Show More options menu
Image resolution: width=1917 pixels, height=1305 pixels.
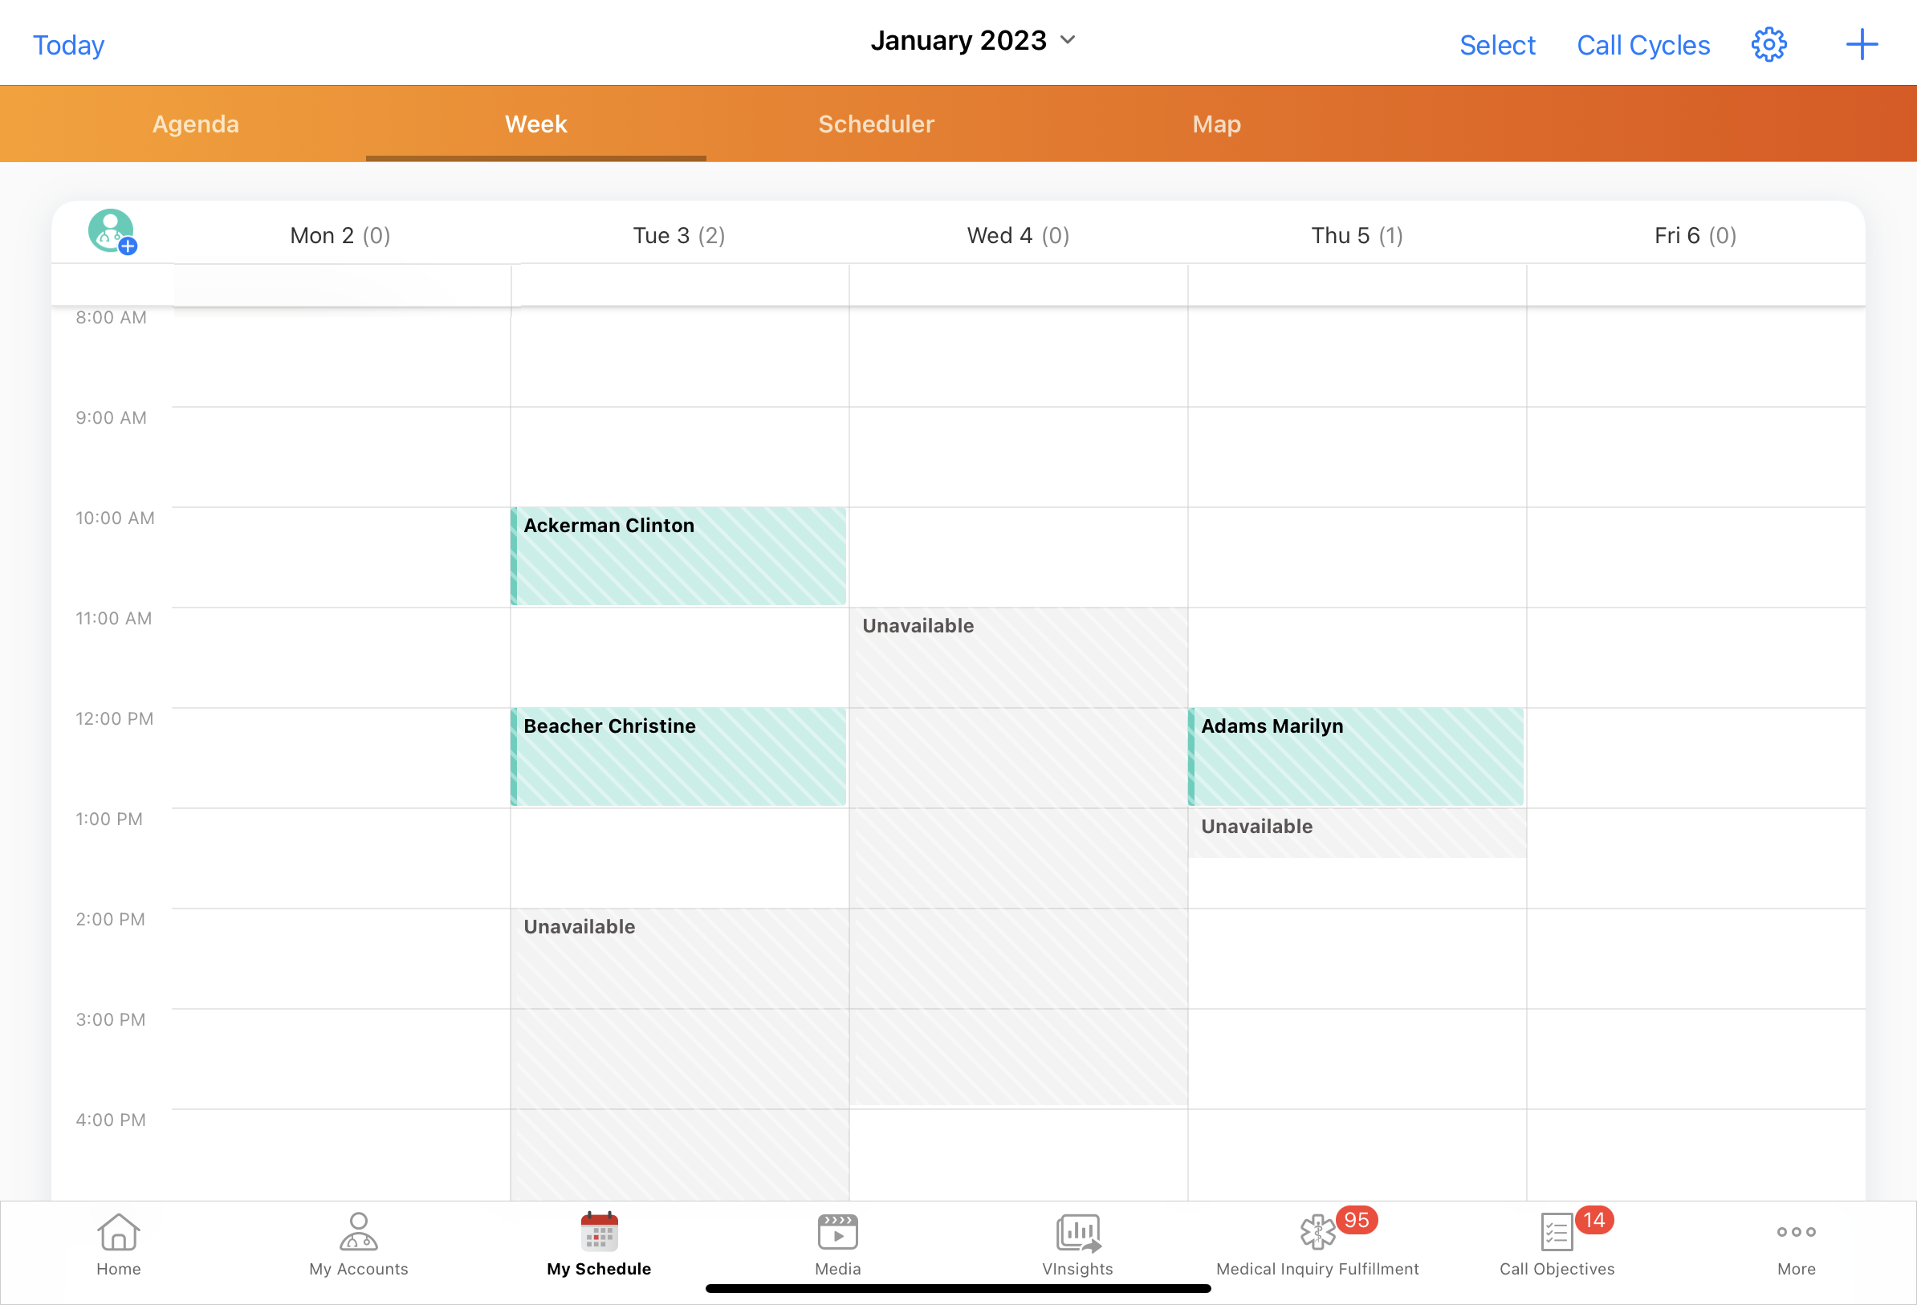1796,1244
